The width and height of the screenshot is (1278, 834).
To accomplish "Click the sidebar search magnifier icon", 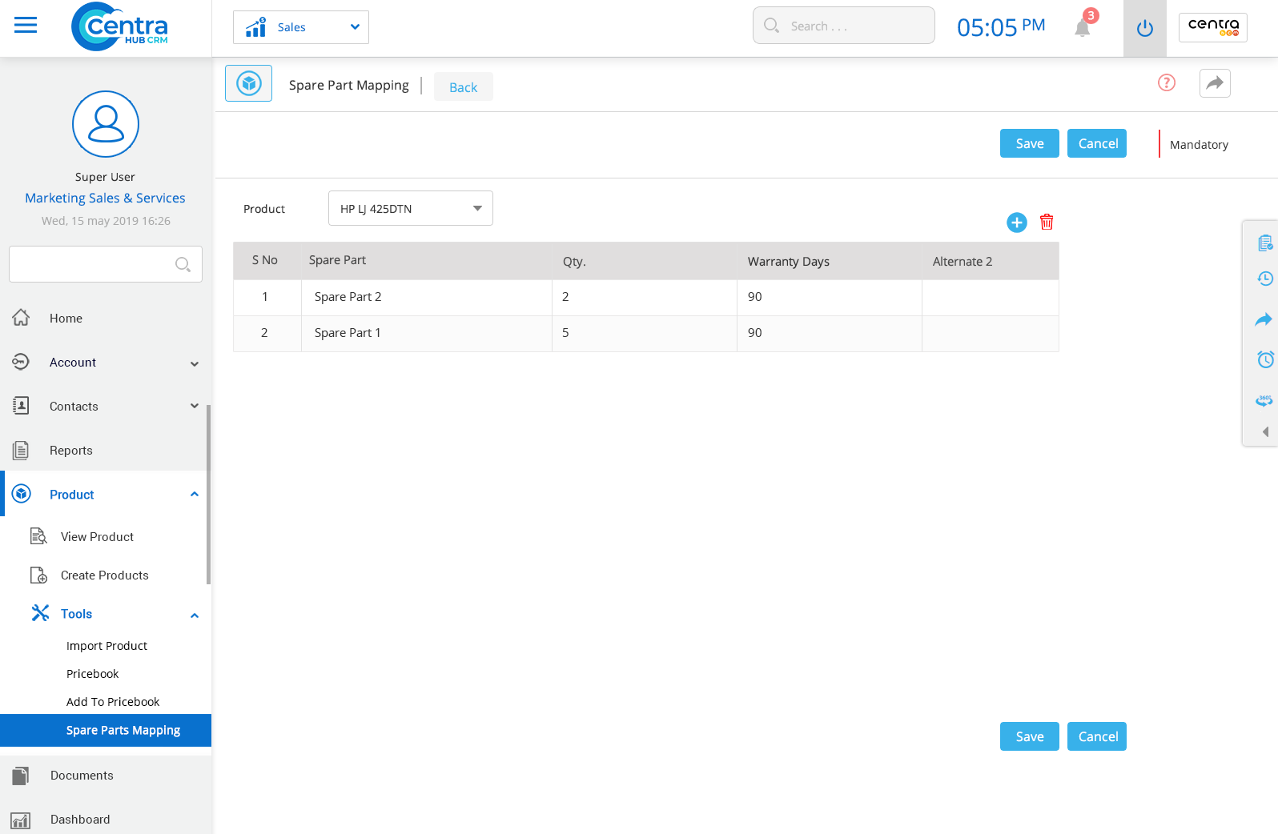I will click(x=183, y=264).
